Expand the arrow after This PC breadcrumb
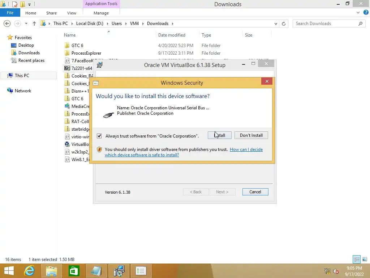Viewport: 370px width, 278px height. (x=72, y=24)
